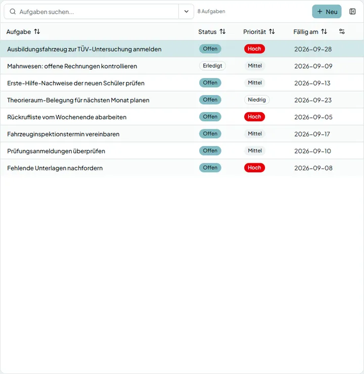Click due date 2026-09-23

(x=313, y=100)
